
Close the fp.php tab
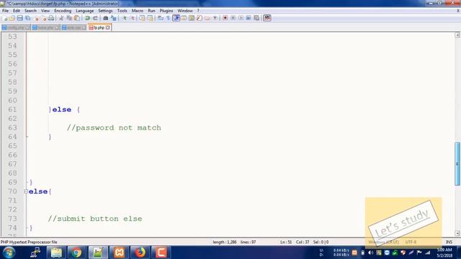pos(108,27)
